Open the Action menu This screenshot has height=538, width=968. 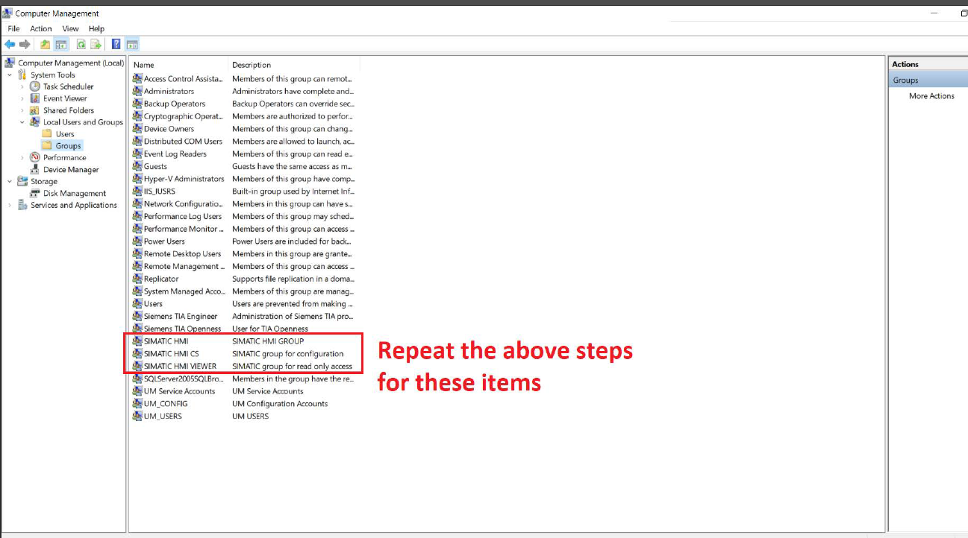pyautogui.click(x=41, y=28)
